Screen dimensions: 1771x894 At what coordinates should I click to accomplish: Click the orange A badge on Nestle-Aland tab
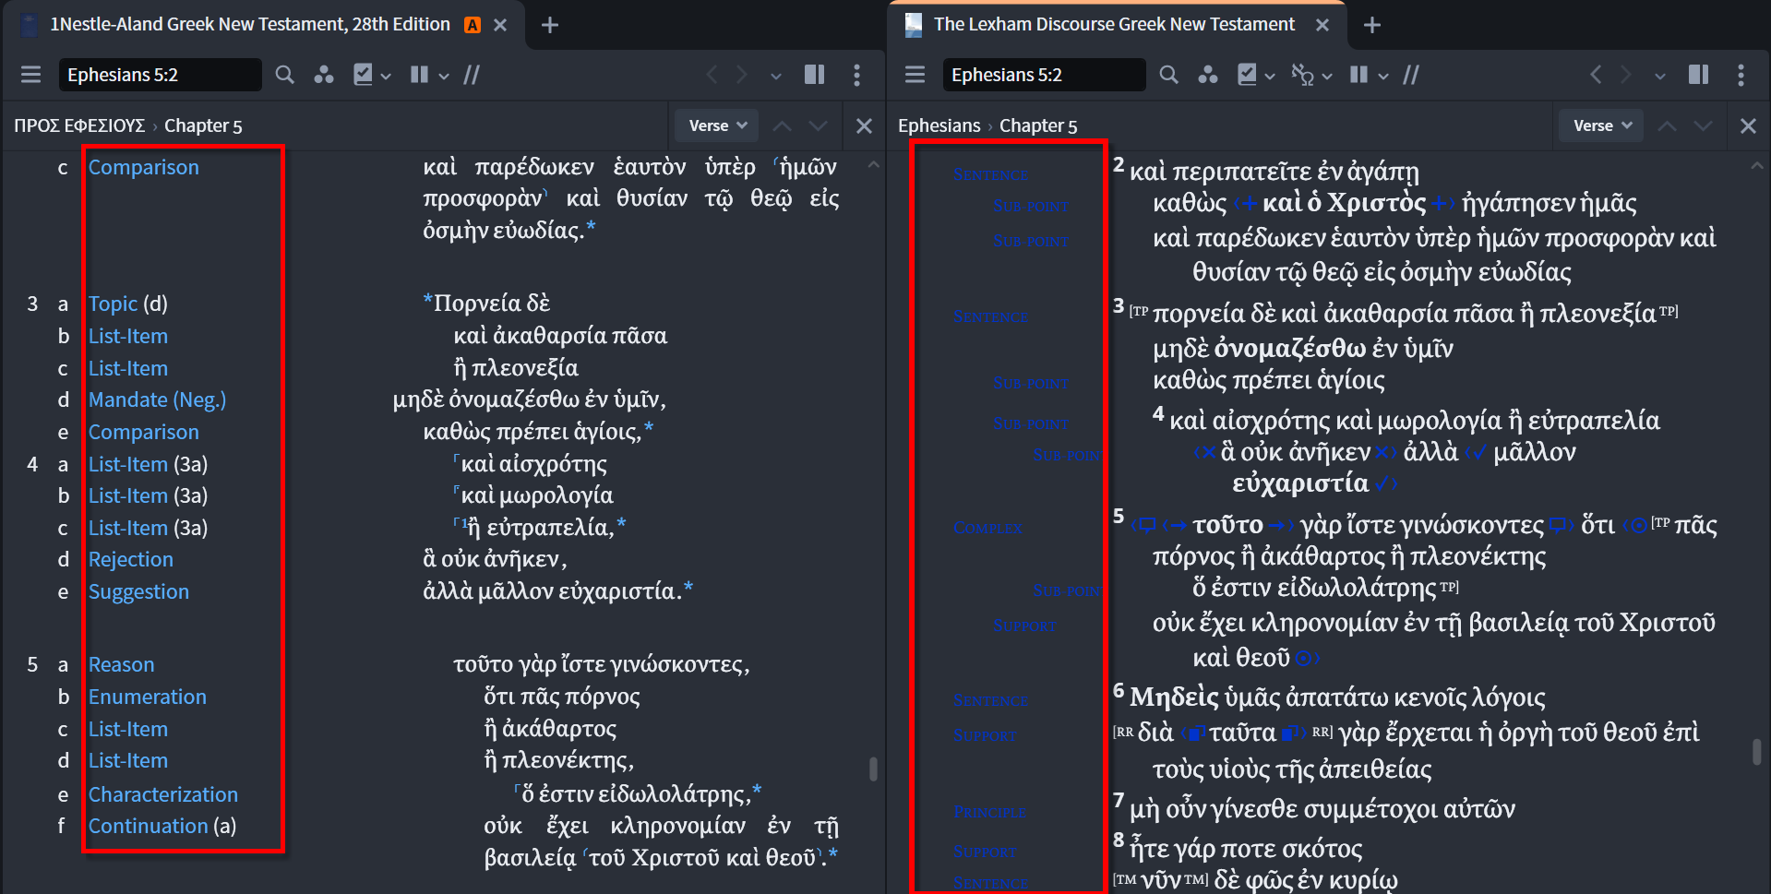[473, 25]
